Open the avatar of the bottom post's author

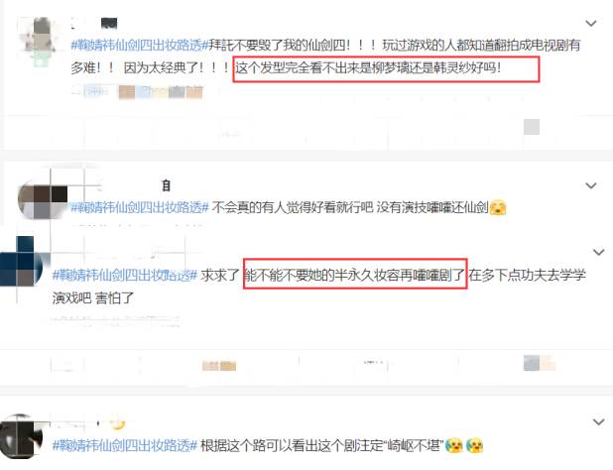pyautogui.click(x=22, y=436)
